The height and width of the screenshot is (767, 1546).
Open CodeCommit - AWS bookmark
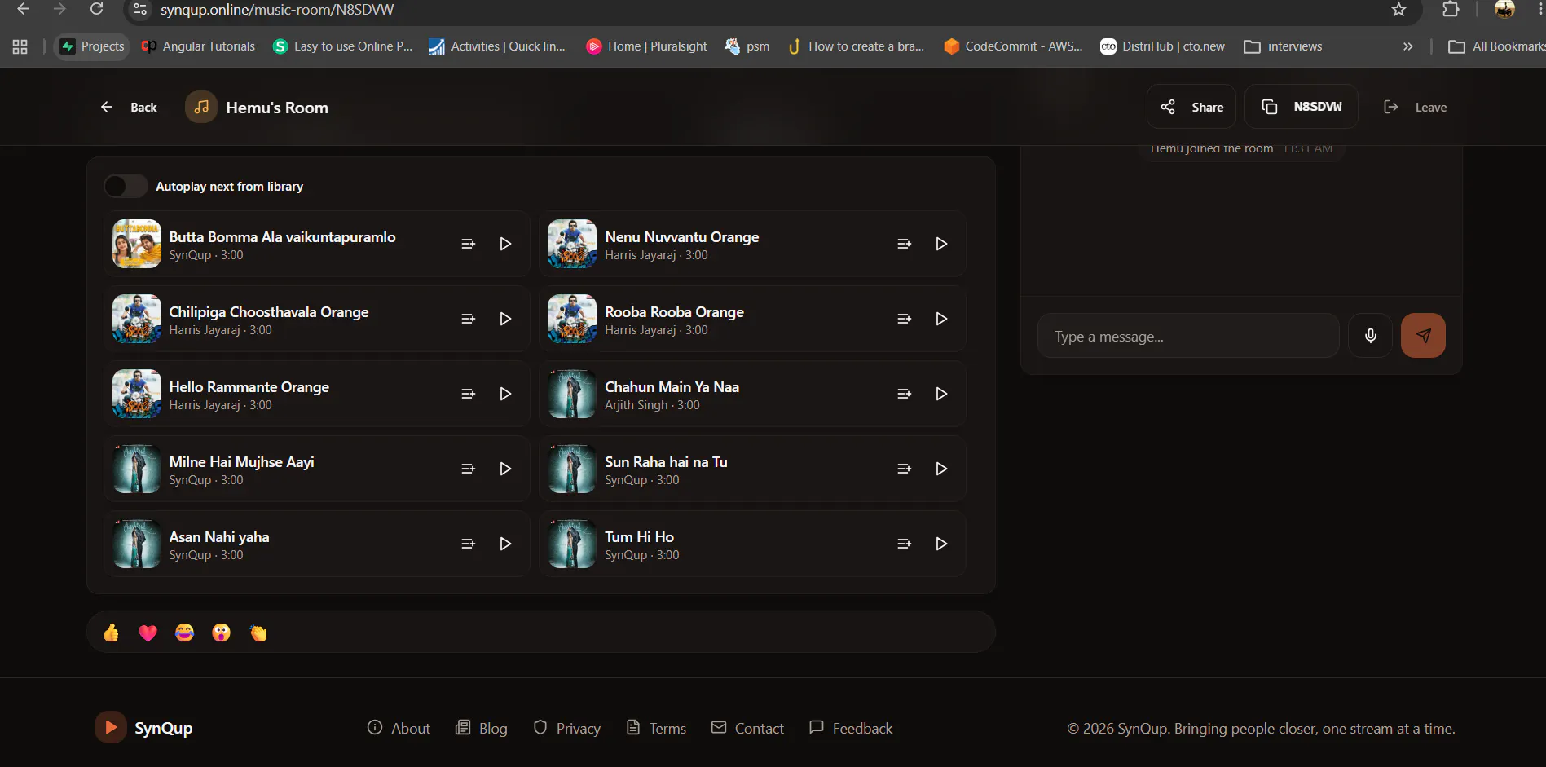tap(1013, 46)
